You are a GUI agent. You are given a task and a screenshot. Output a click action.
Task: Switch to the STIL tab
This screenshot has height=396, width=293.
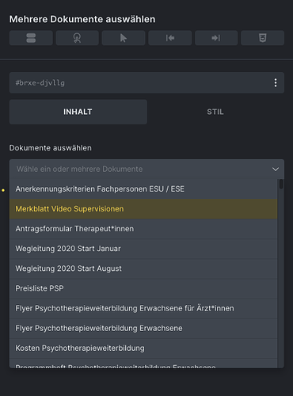[x=215, y=112]
